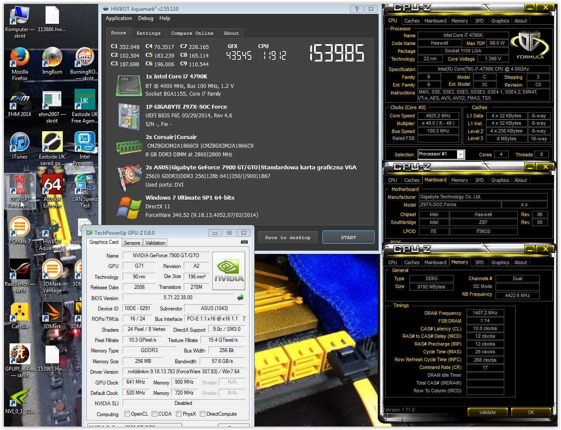Open Intel Processor utility icon
The image size is (561, 430).
84,149
